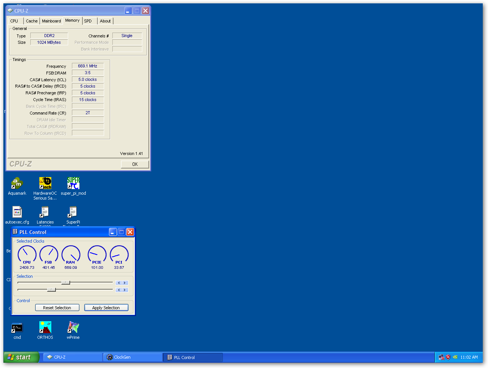Open the Mainboard tab
The height and width of the screenshot is (368, 488).
pyautogui.click(x=51, y=21)
